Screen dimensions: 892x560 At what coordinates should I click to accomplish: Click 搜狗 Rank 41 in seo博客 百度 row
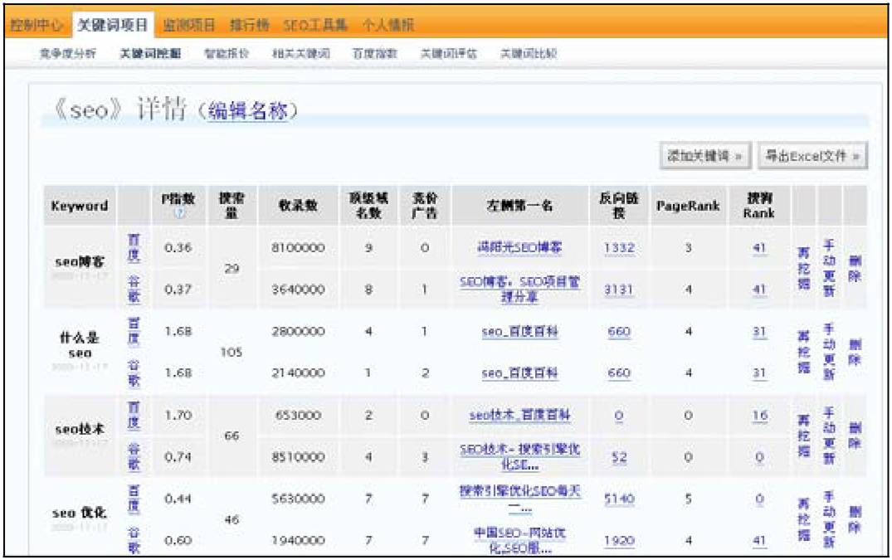pos(759,248)
